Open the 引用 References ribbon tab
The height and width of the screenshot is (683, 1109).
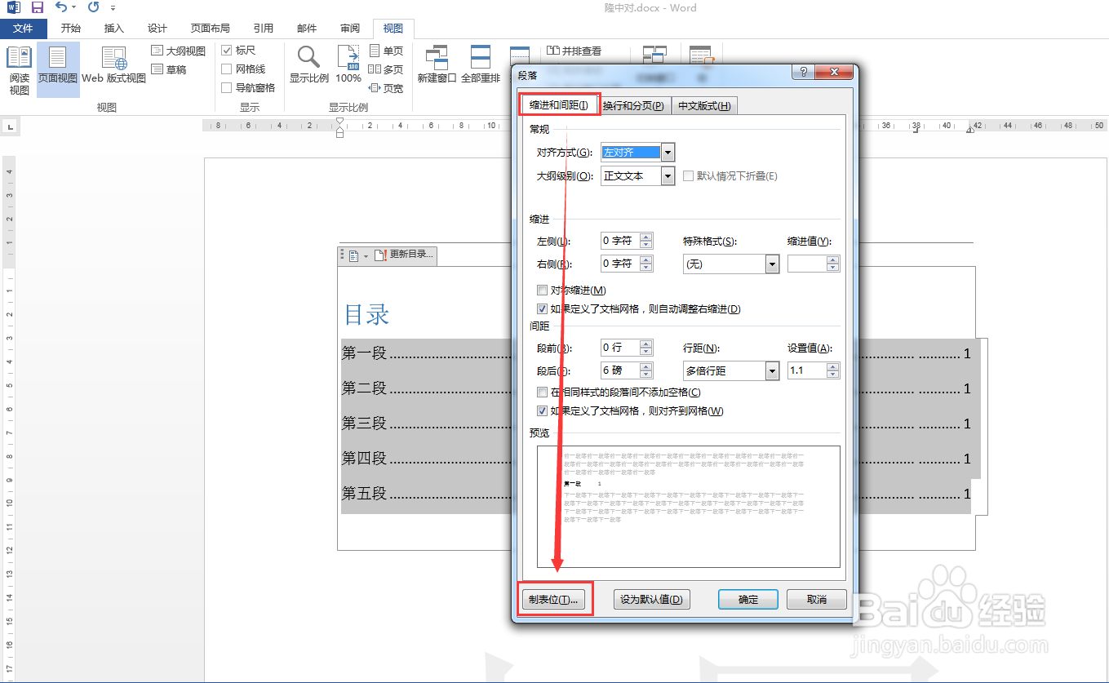click(x=264, y=29)
